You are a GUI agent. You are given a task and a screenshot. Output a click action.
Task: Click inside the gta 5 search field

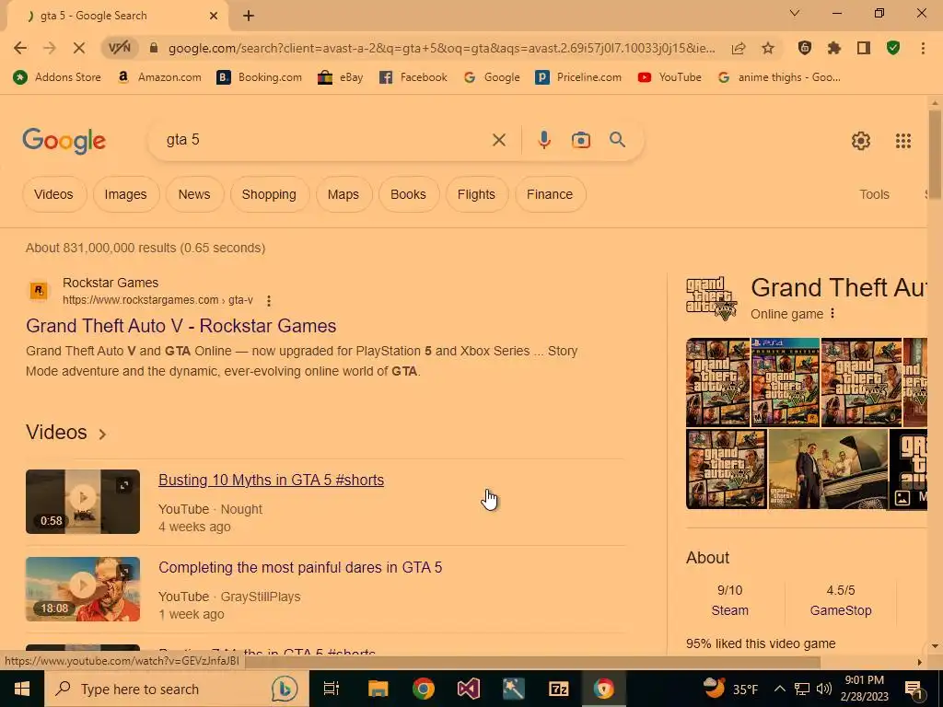pyautogui.click(x=325, y=140)
